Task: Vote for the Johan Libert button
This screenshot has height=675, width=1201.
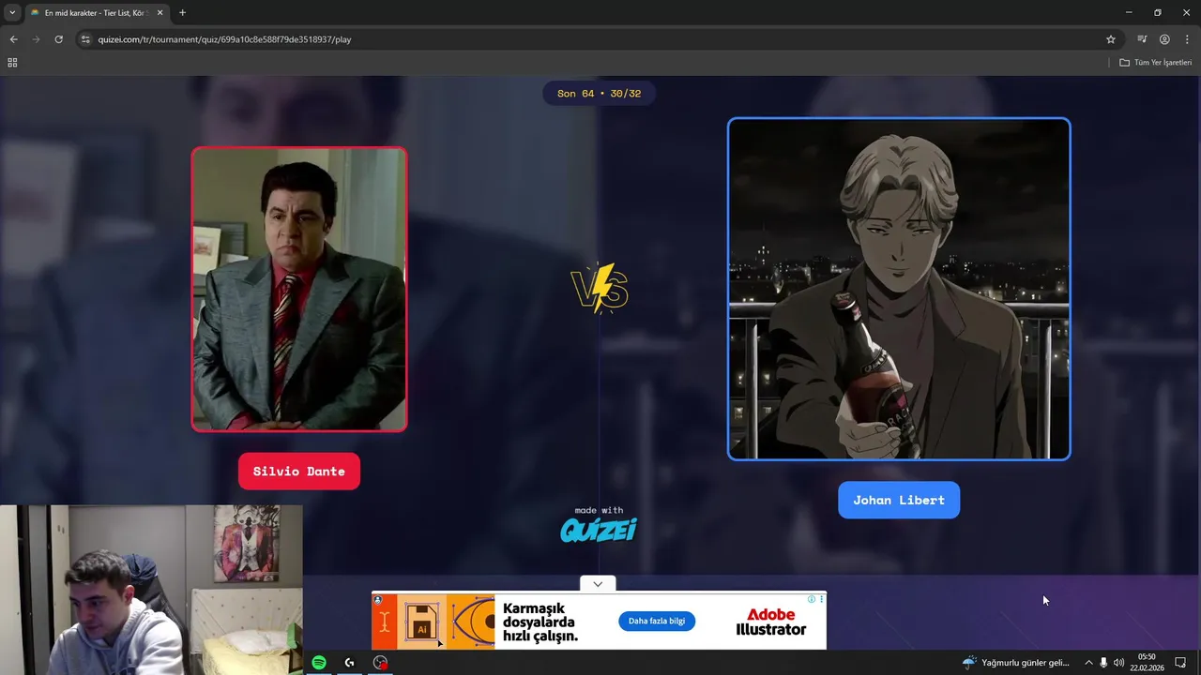Action: (899, 500)
